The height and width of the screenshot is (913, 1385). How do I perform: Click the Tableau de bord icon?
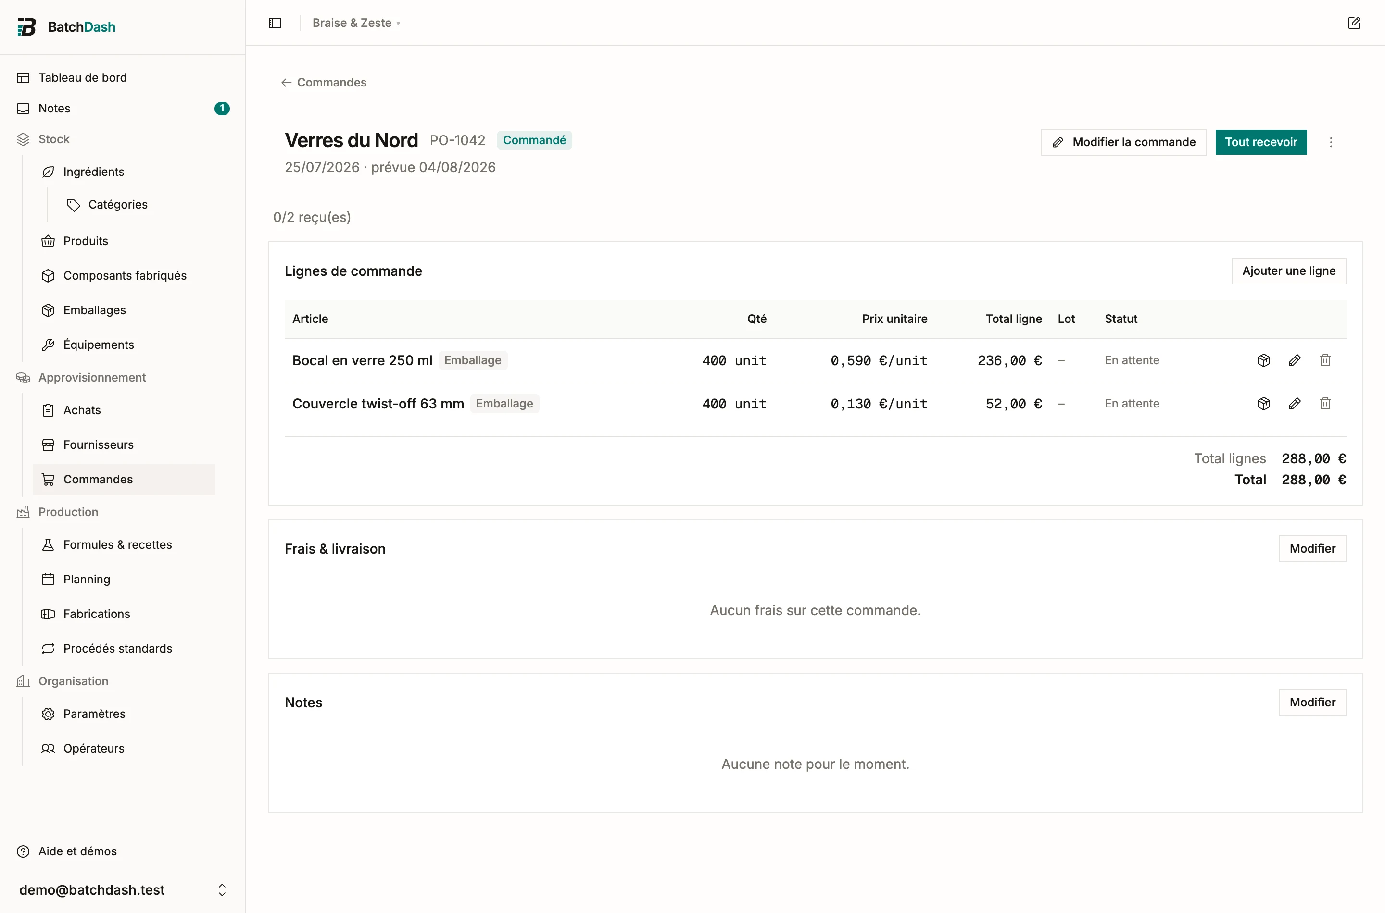click(23, 77)
